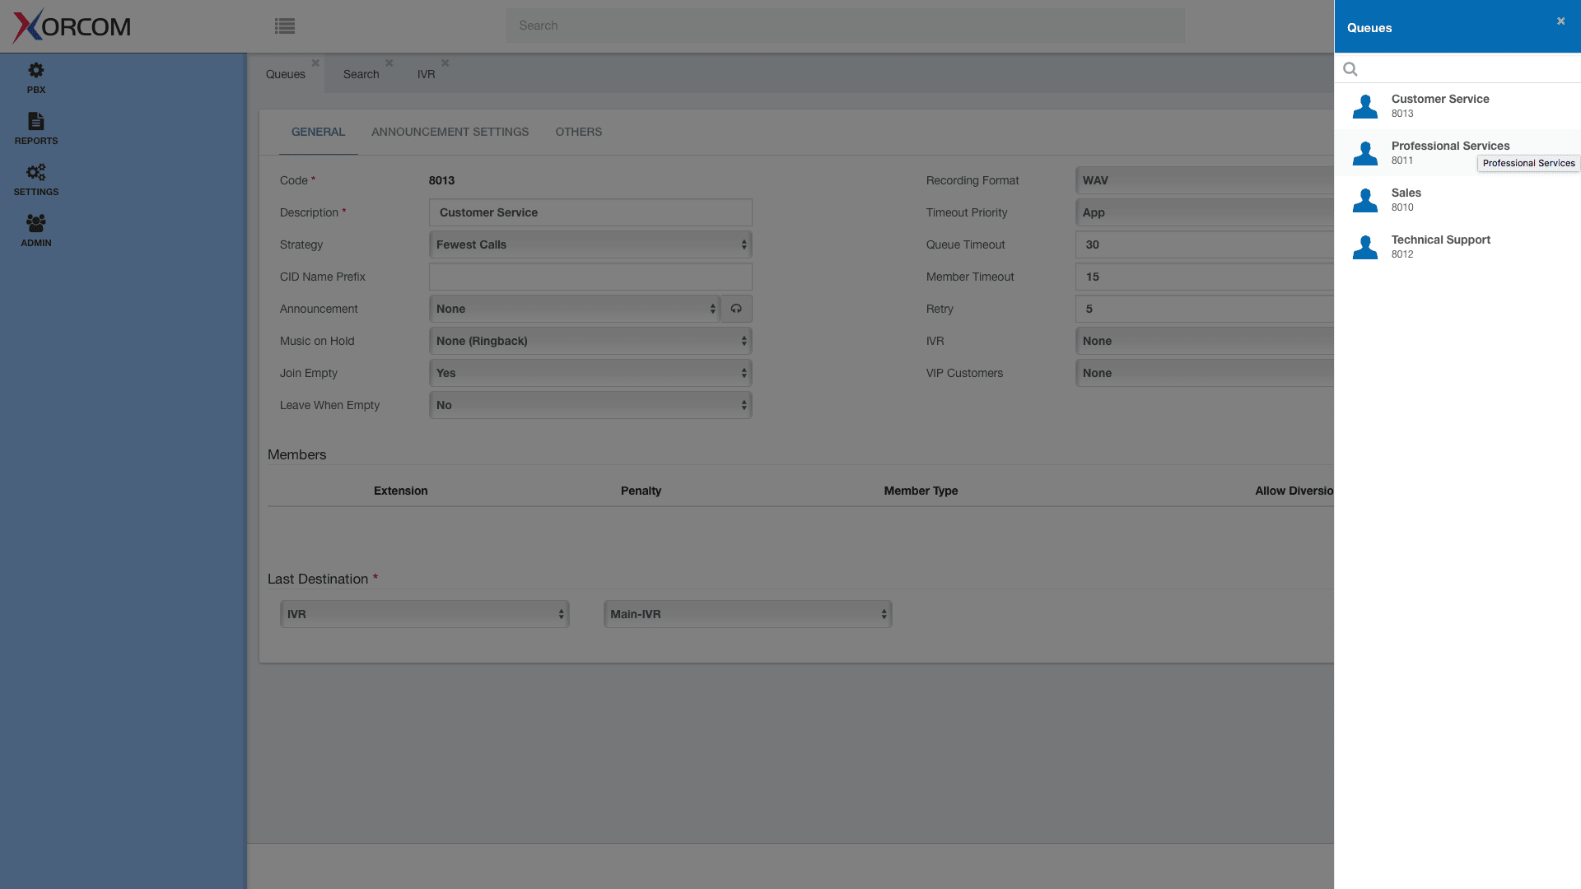This screenshot has height=889, width=1581.
Task: Switch to the IVR tab
Action: coord(426,74)
